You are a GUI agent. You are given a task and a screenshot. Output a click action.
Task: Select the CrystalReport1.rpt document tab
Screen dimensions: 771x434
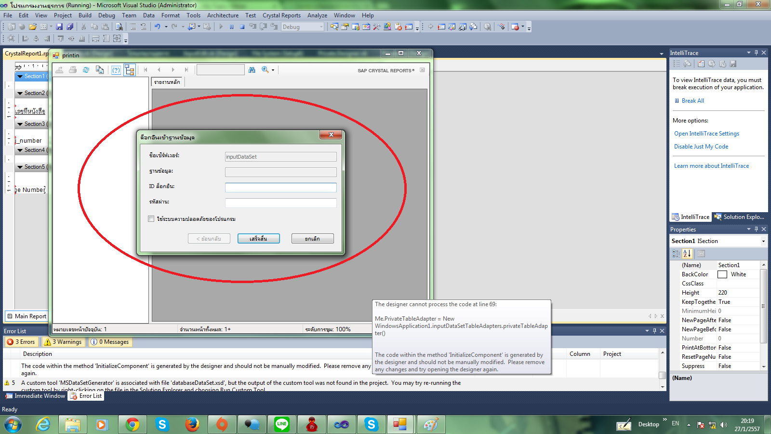pos(27,54)
